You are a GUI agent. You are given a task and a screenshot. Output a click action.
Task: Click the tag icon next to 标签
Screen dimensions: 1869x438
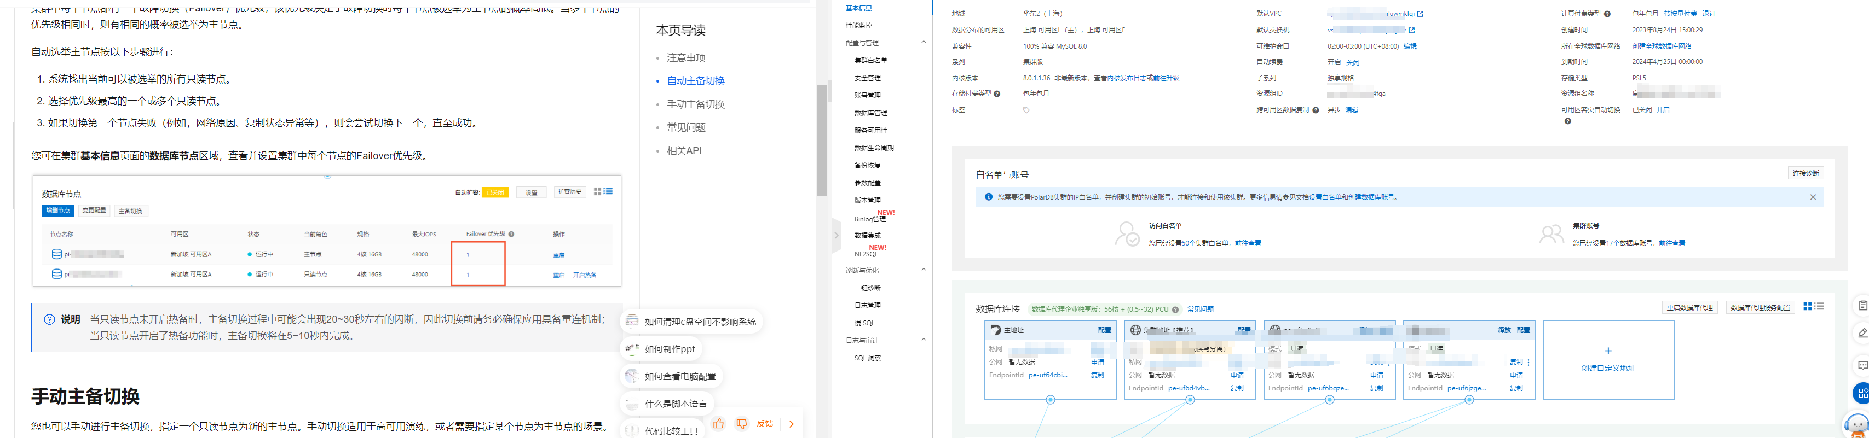click(1026, 110)
